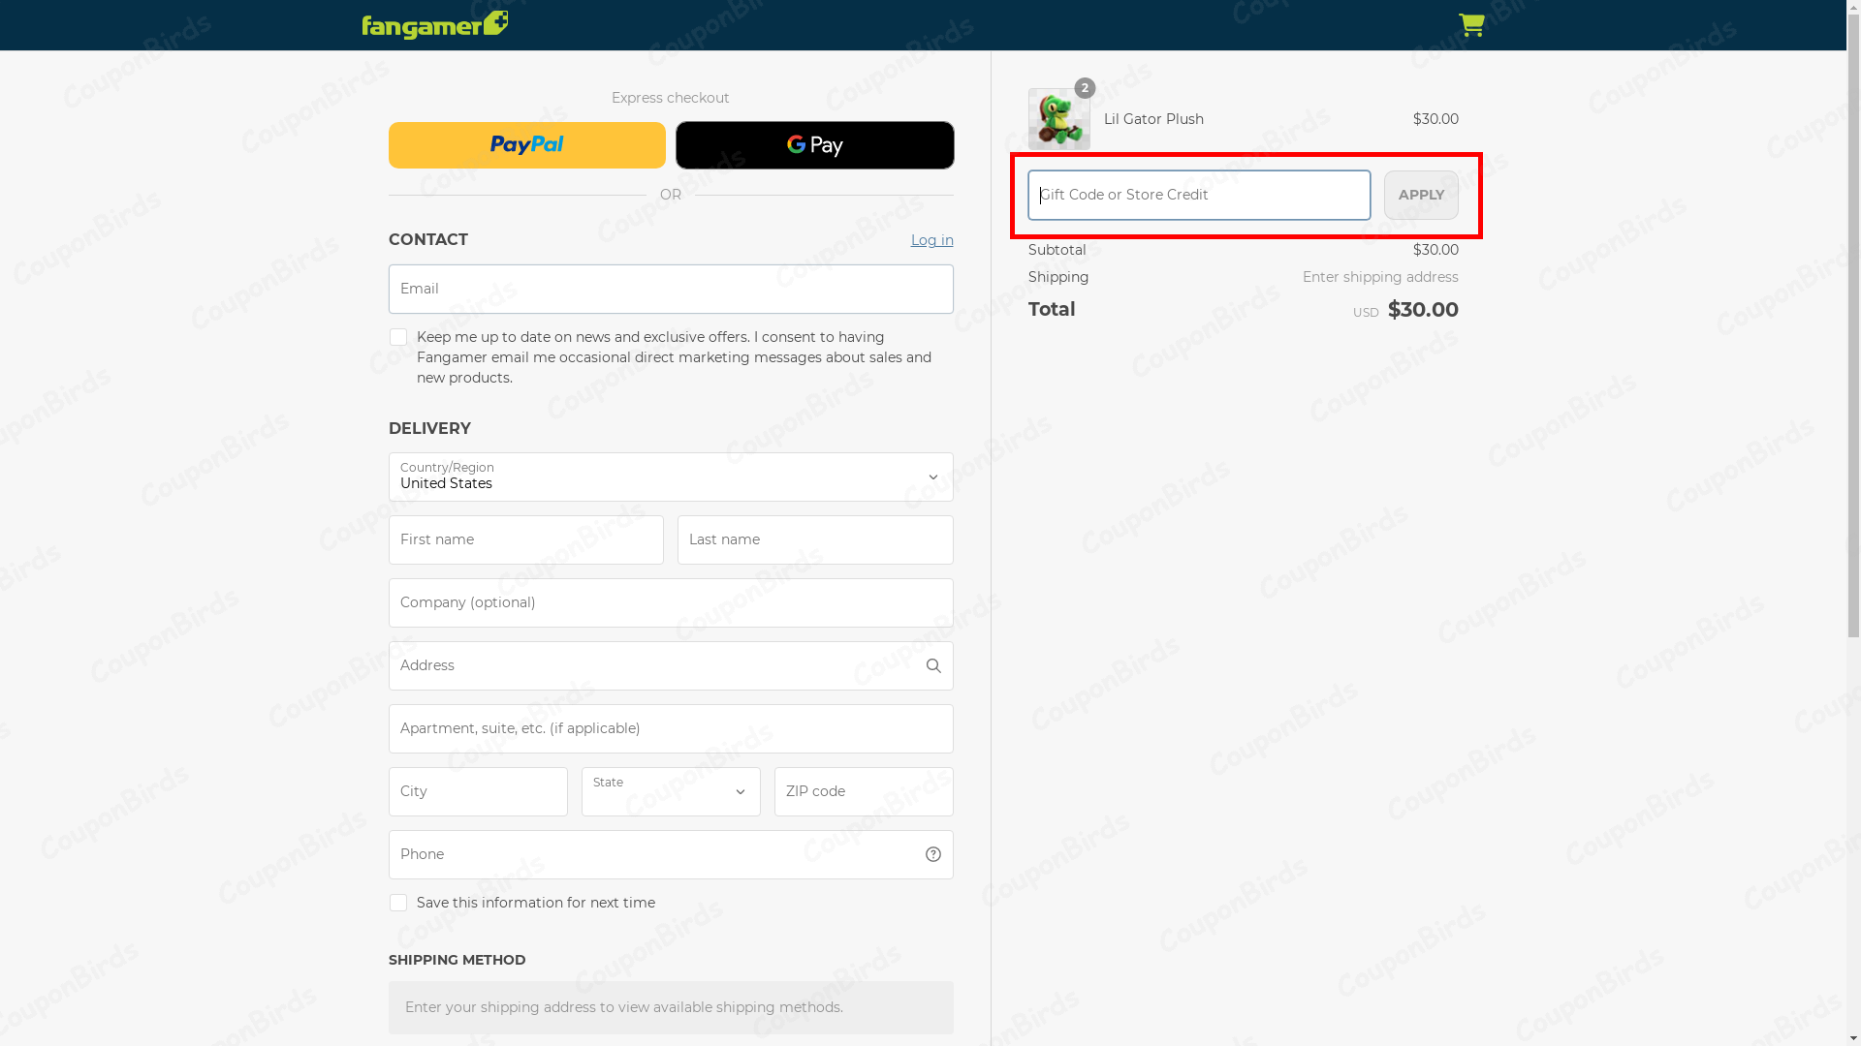Image resolution: width=1861 pixels, height=1046 pixels.
Task: Click the ZIP code field
Action: tap(863, 792)
